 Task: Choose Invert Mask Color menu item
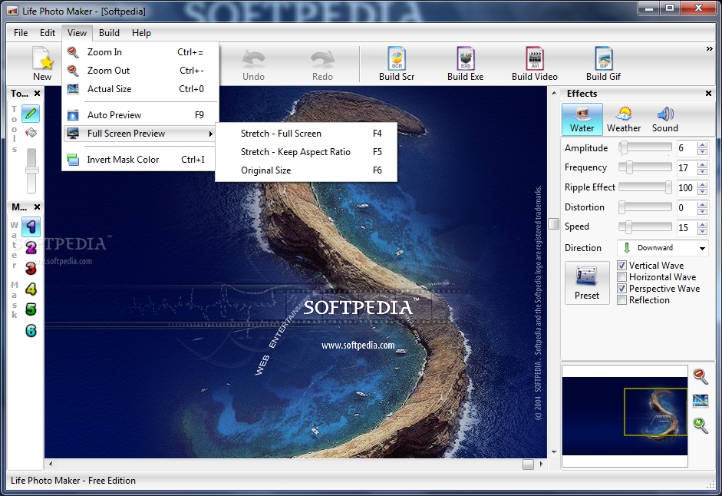pos(140,160)
